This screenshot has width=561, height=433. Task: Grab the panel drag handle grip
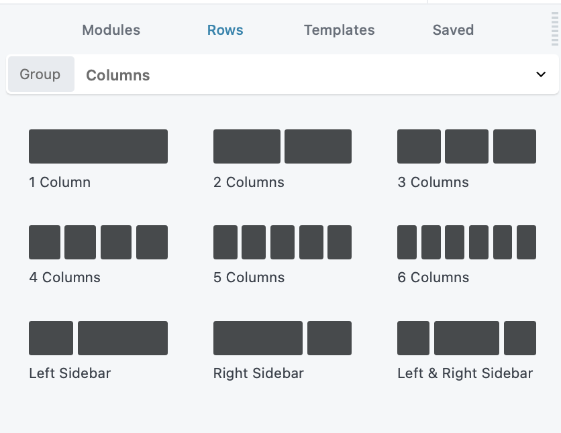[x=554, y=30]
